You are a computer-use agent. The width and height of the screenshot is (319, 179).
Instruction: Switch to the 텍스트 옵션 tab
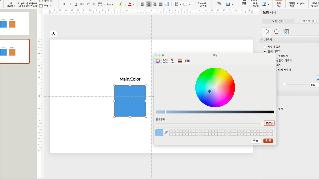click(309, 21)
